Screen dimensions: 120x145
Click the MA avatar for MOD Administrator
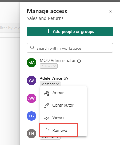pyautogui.click(x=32, y=63)
